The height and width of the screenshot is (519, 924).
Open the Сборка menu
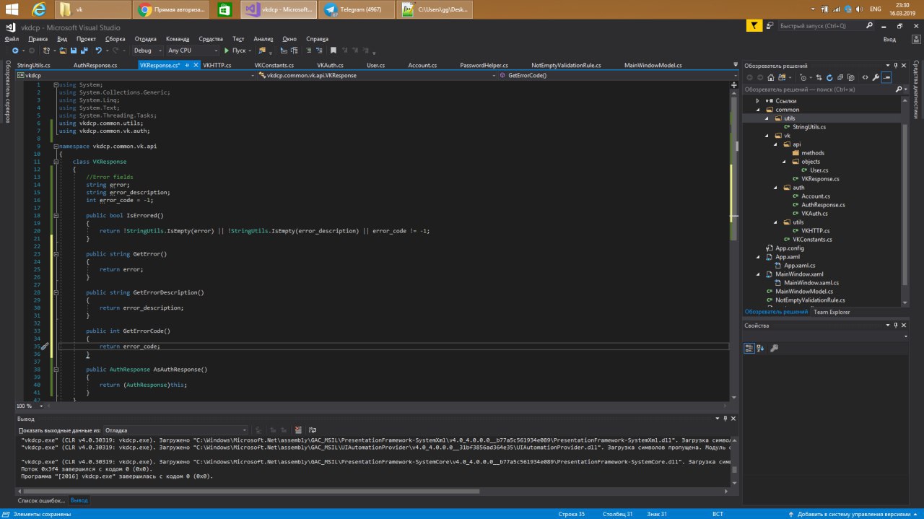[115, 39]
